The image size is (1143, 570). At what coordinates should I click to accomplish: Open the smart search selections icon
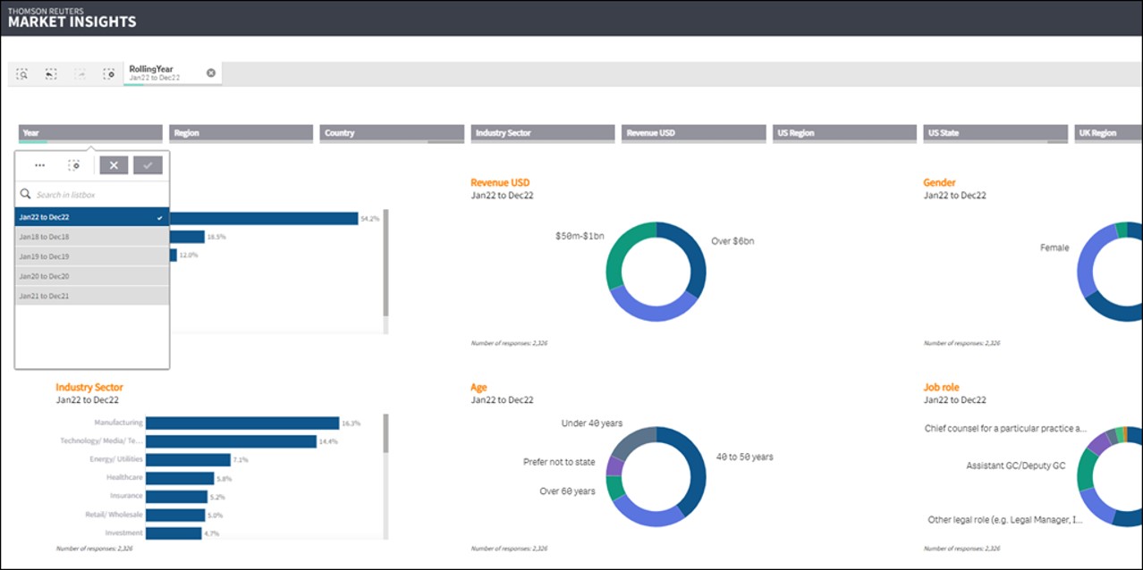coord(23,74)
